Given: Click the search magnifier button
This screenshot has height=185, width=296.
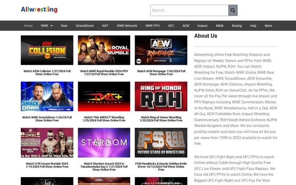Looking at the screenshot, I should coord(233,10).
